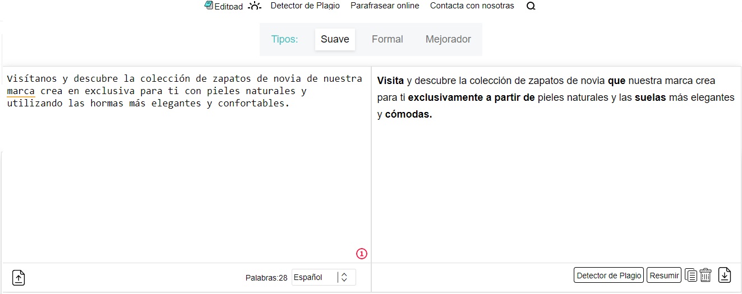Open the Español language dropdown
This screenshot has height=294, width=742.
(x=314, y=277)
